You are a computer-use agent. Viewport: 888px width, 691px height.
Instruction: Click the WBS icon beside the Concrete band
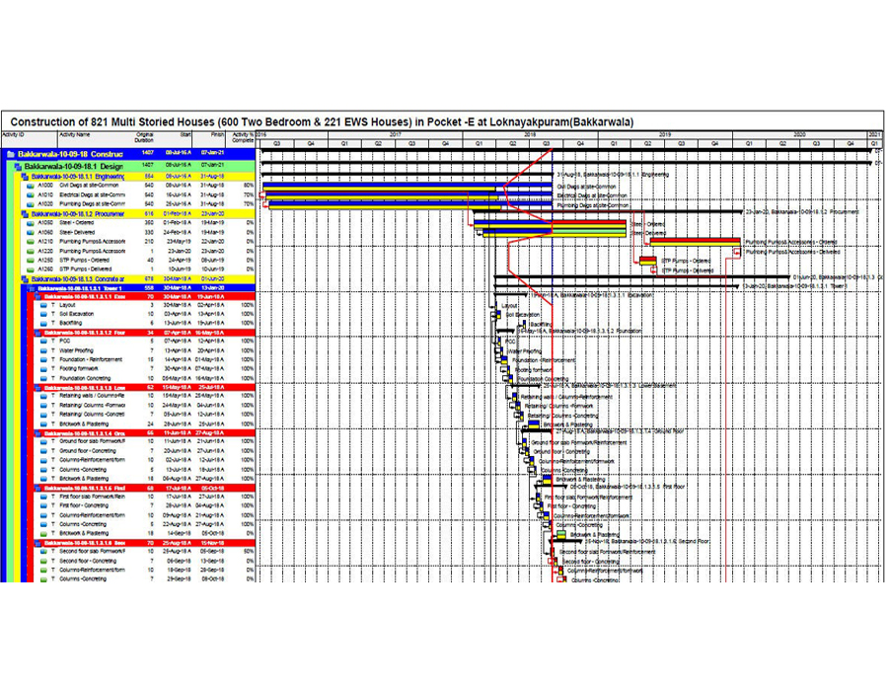[x=25, y=279]
